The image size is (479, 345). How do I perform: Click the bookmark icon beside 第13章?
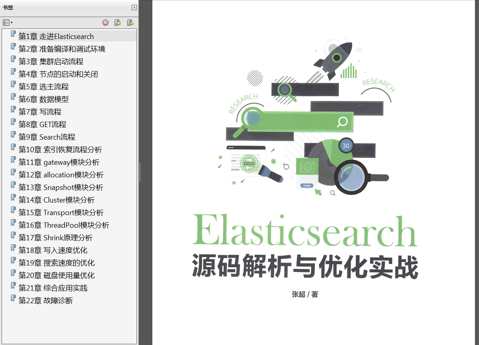pos(13,185)
